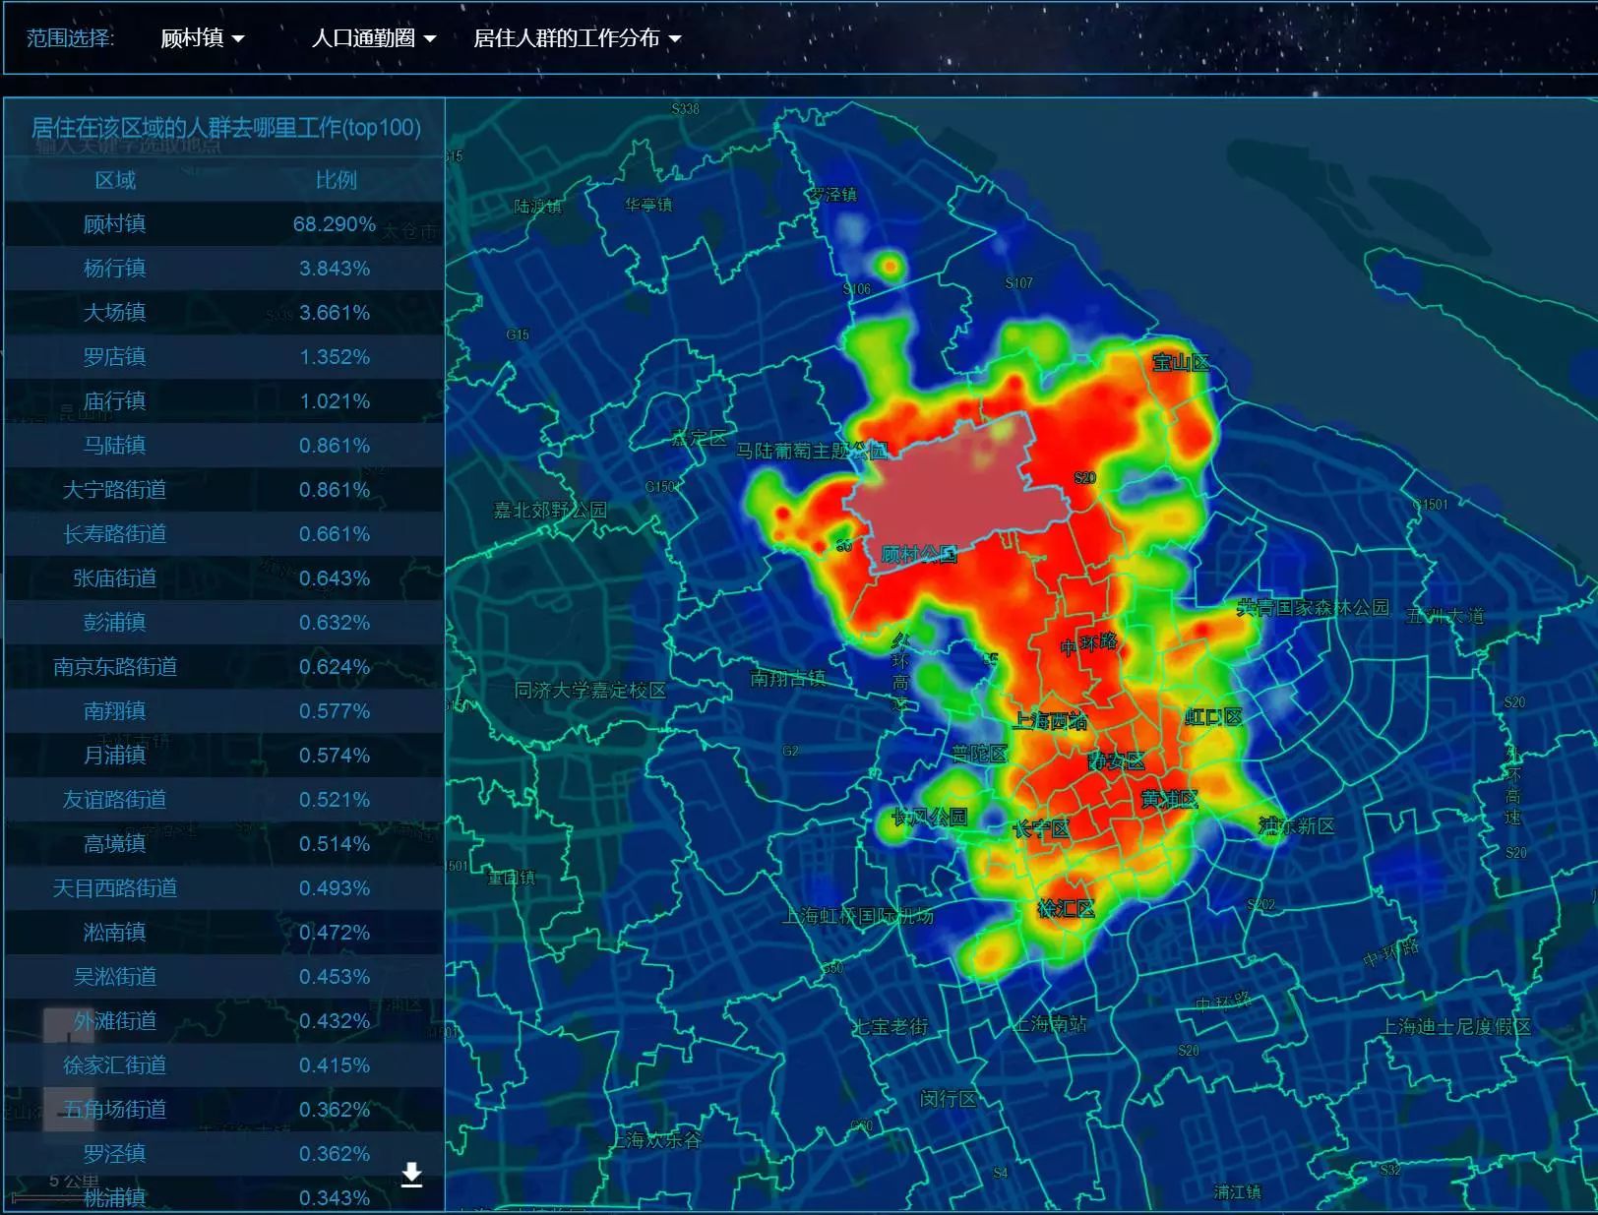The width and height of the screenshot is (1598, 1215).
Task: Select the 彭浦镇 table row
Action: (x=224, y=623)
